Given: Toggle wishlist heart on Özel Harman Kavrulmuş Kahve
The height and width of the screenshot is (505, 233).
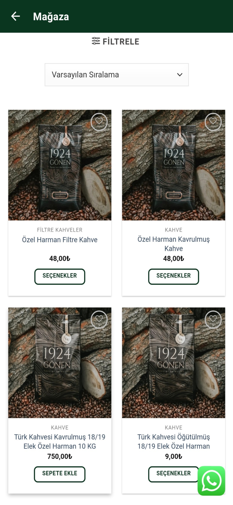Looking at the screenshot, I should click(x=213, y=122).
